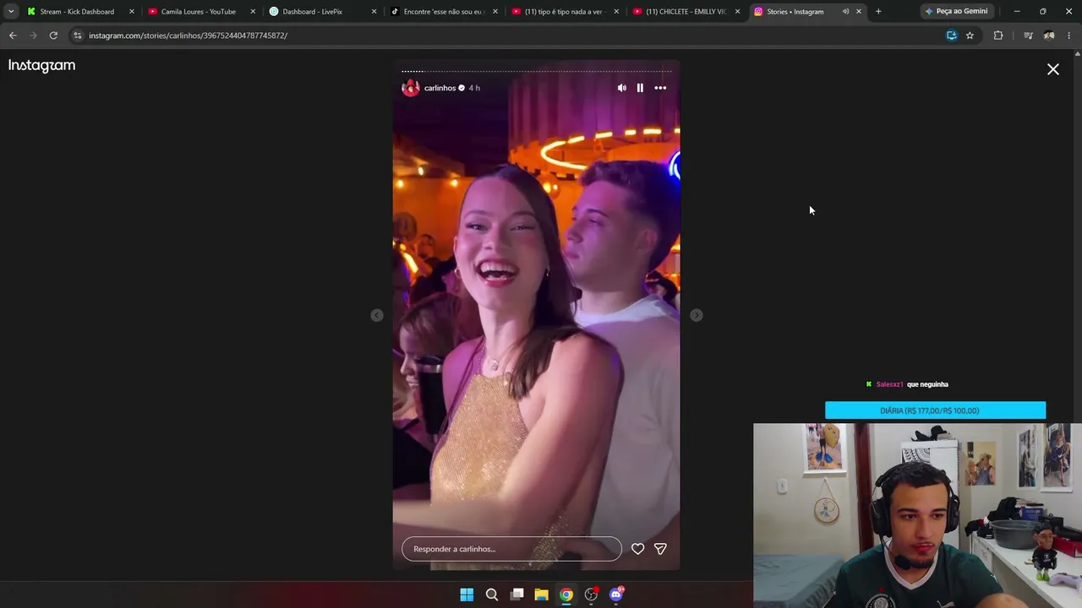Reload the Instagram page
Image resolution: width=1082 pixels, height=608 pixels.
pos(53,35)
